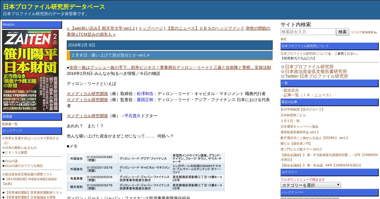The image size is (380, 199).
Task: Open 記事一覧（ＩＲ・ニュース）link
Action: click(308, 95)
